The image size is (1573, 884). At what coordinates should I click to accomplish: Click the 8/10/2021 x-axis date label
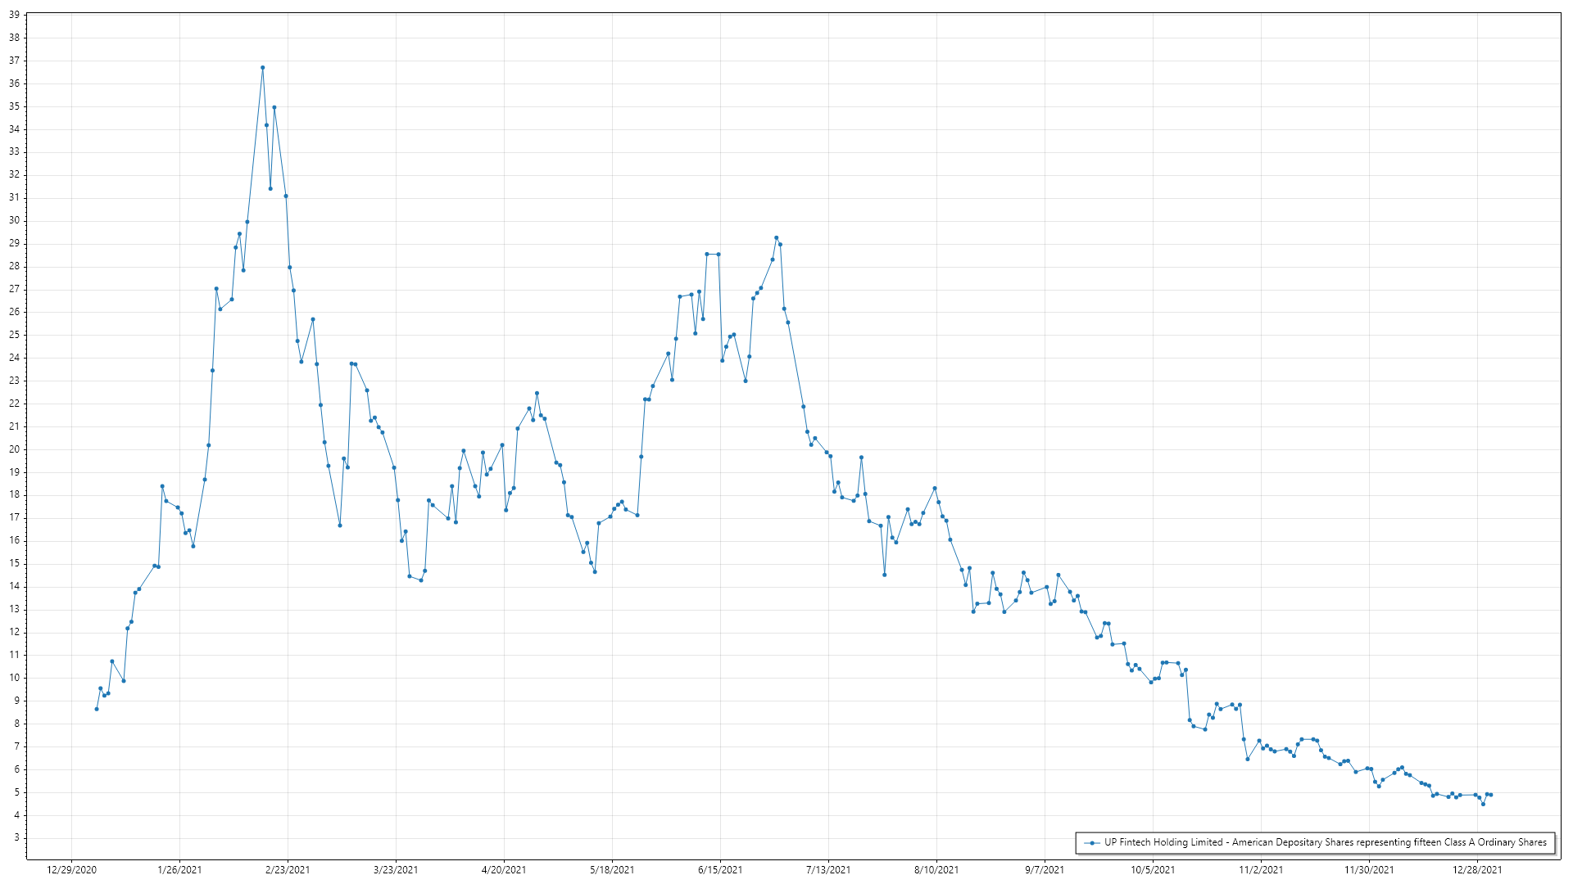tap(936, 870)
